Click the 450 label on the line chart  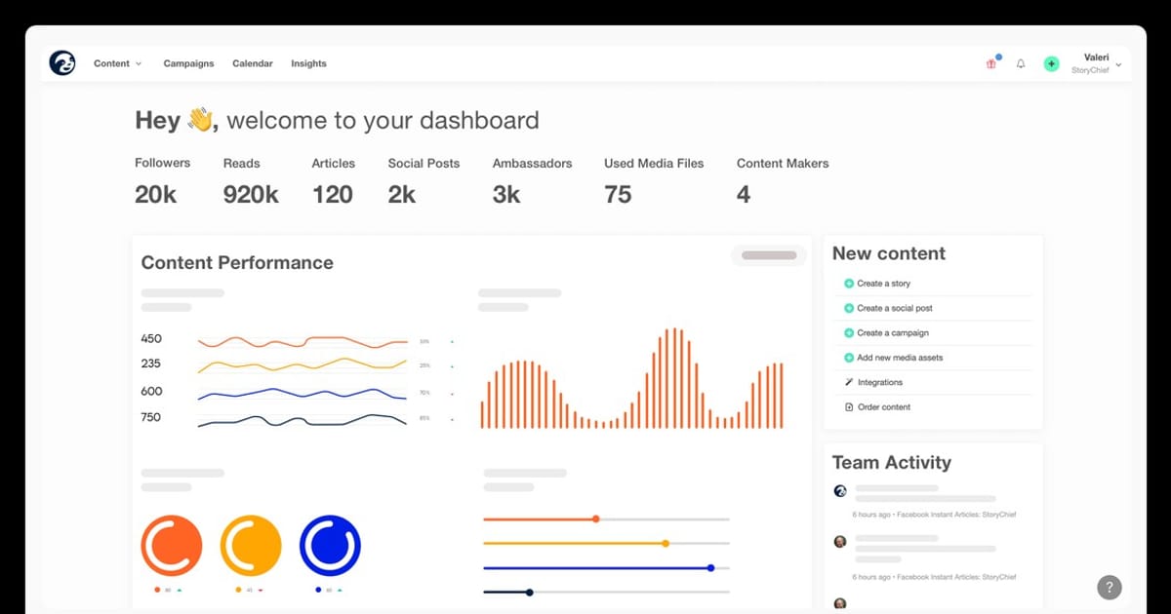tap(151, 339)
